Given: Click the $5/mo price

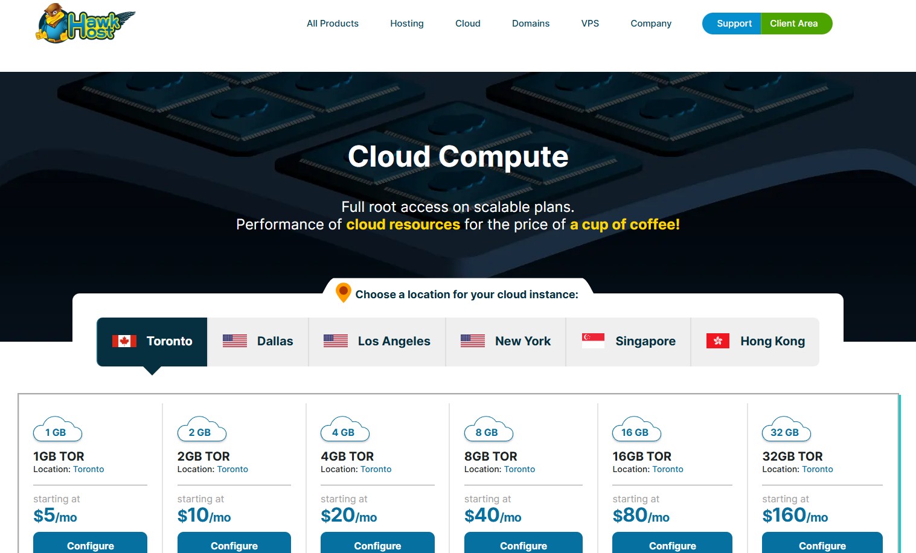Looking at the screenshot, I should tap(55, 516).
